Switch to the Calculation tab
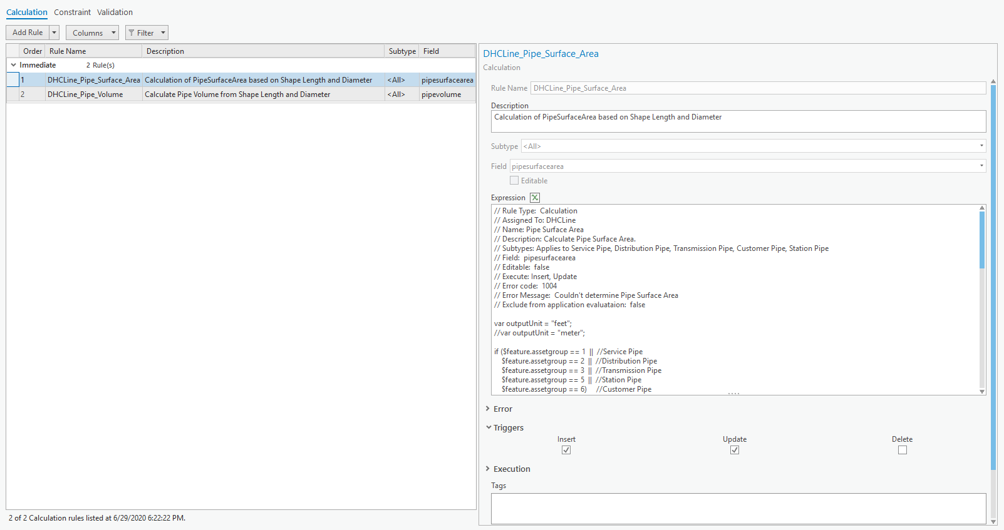1004x530 pixels. tap(27, 12)
